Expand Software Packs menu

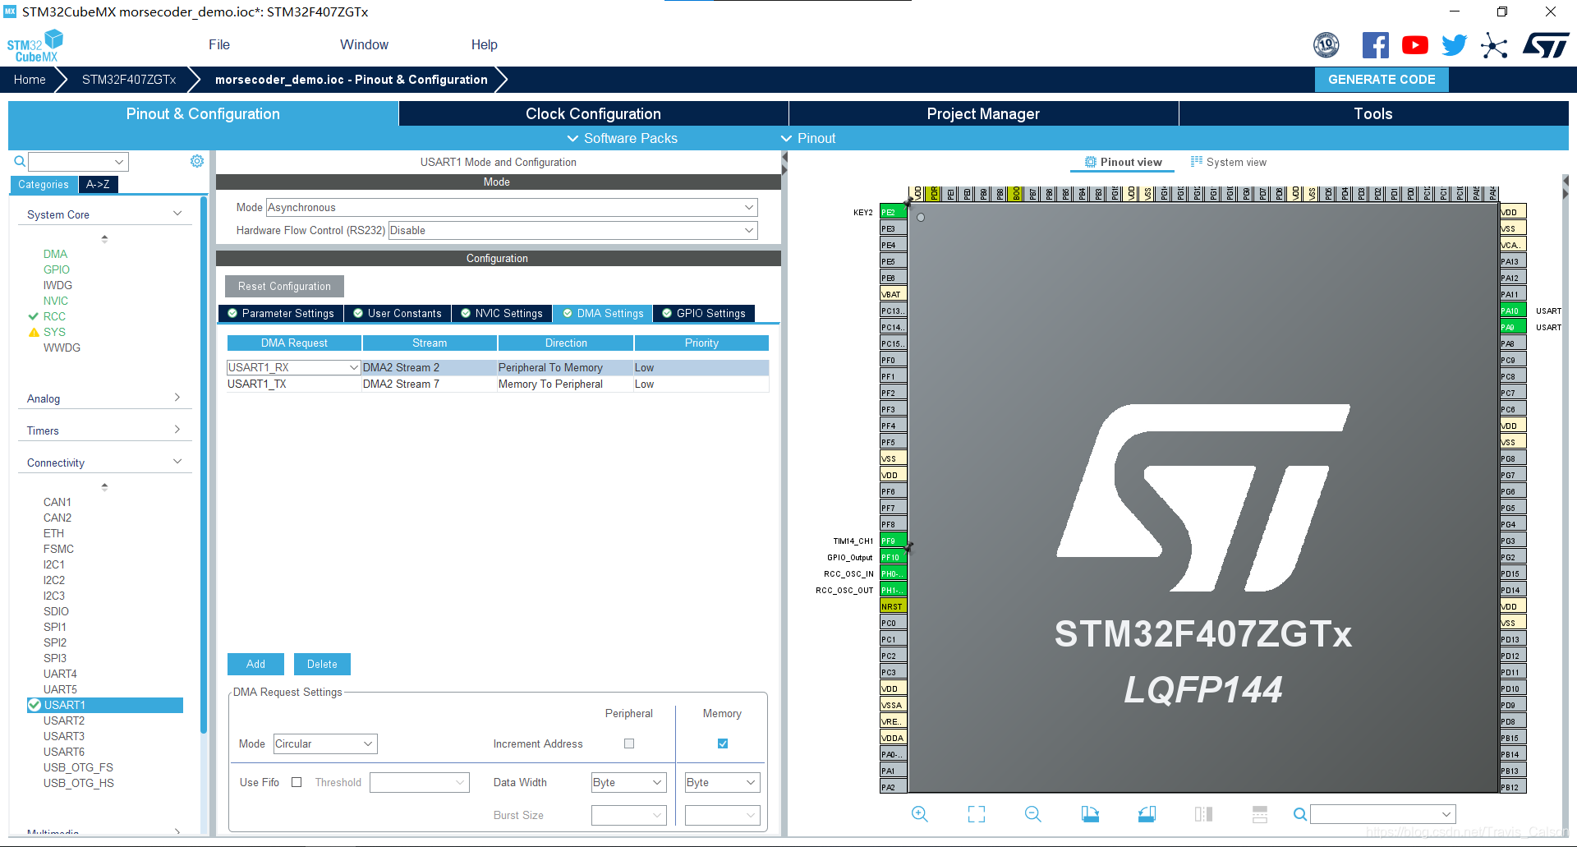622,138
